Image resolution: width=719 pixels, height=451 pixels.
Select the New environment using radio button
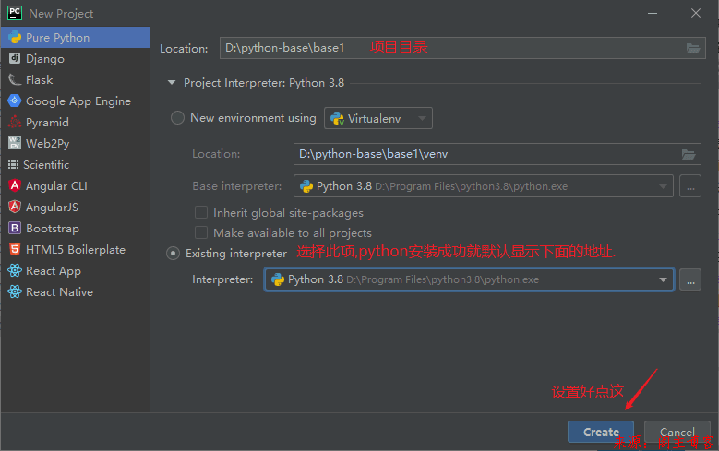point(177,118)
